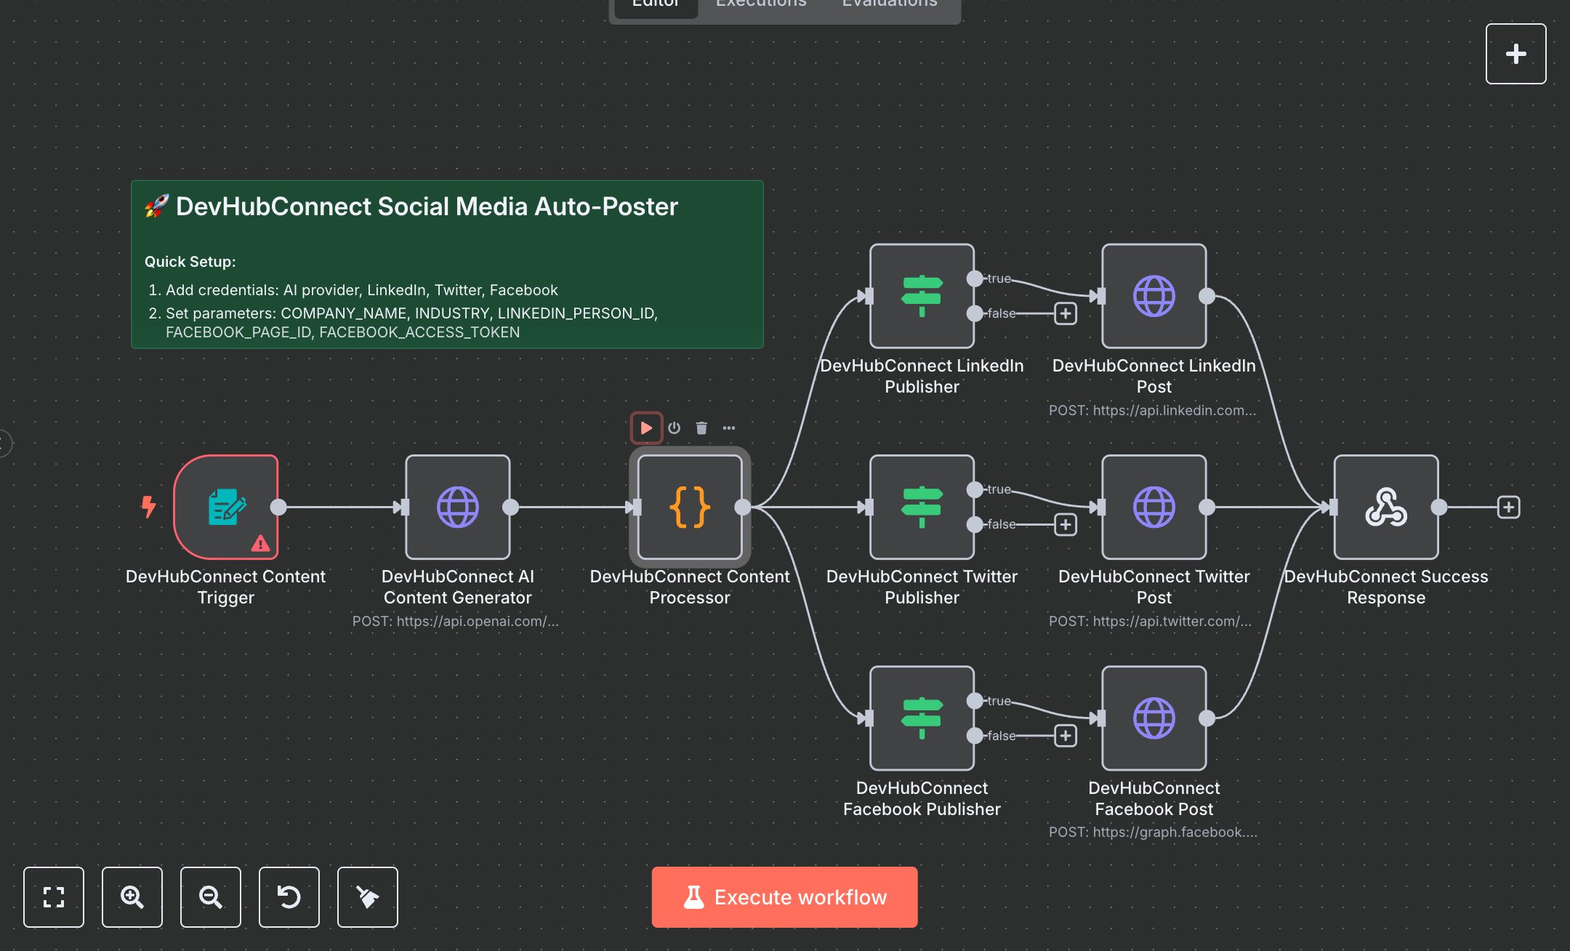Add a node after the Success Response output

click(x=1507, y=507)
